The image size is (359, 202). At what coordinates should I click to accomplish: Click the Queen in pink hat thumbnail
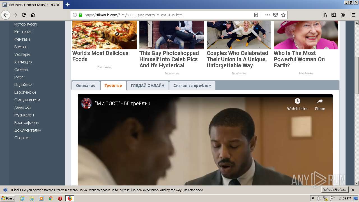[306, 35]
